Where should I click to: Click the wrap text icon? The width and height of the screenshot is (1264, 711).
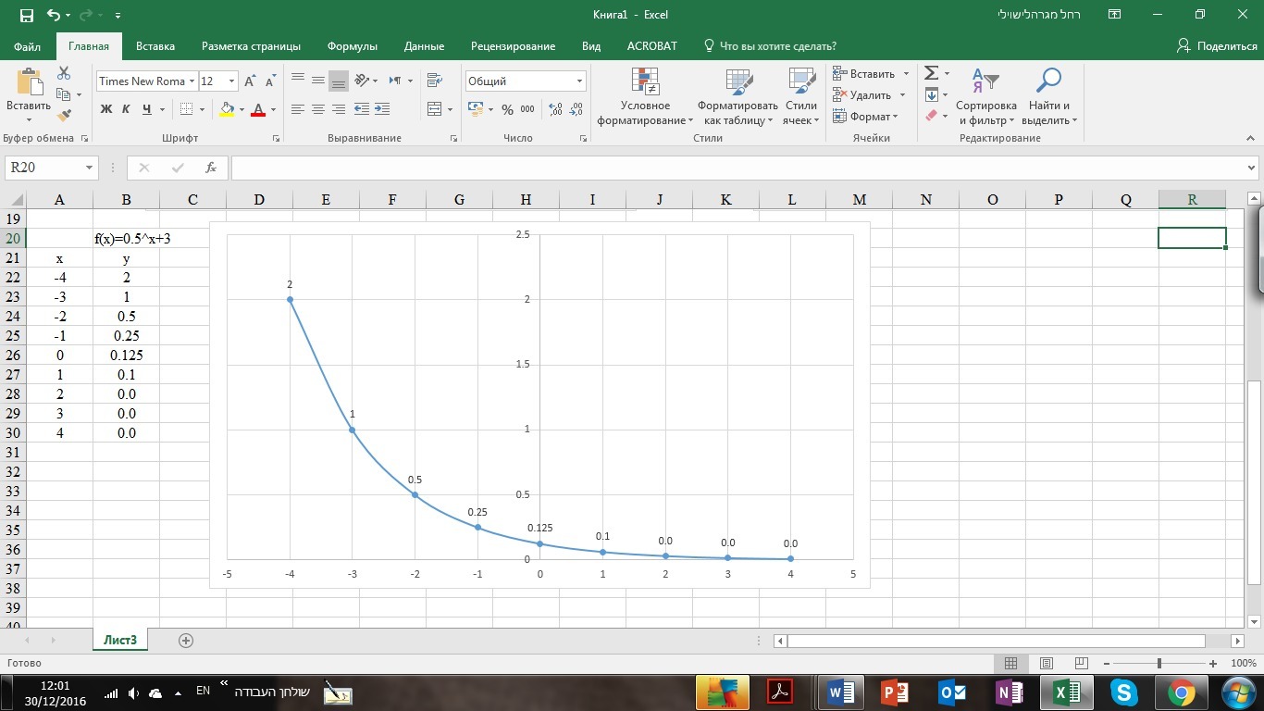pyautogui.click(x=434, y=81)
